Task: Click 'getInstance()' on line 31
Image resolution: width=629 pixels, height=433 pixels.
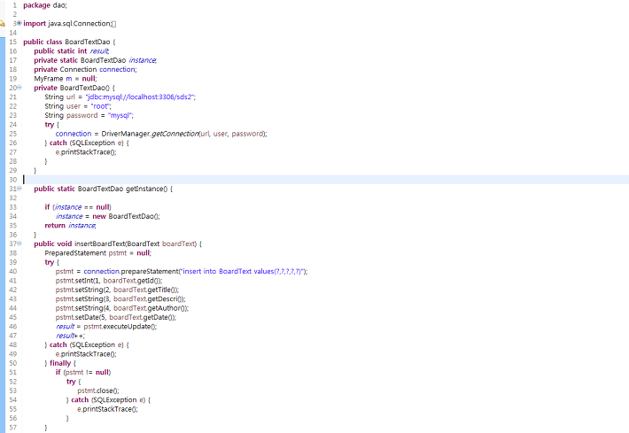Action: pyautogui.click(x=146, y=189)
